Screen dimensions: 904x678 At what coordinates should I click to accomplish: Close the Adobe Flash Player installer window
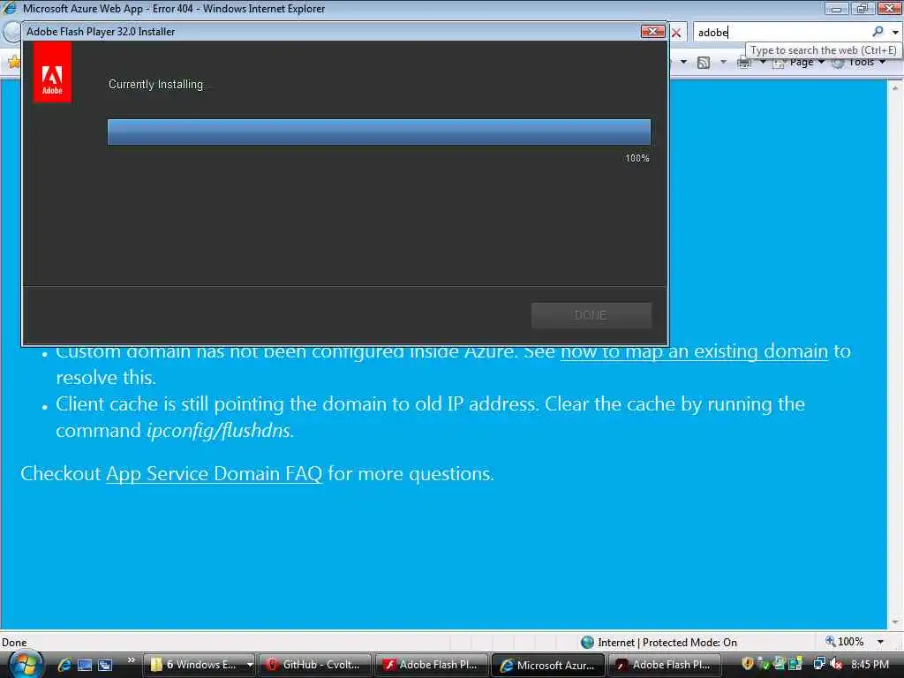pyautogui.click(x=652, y=31)
